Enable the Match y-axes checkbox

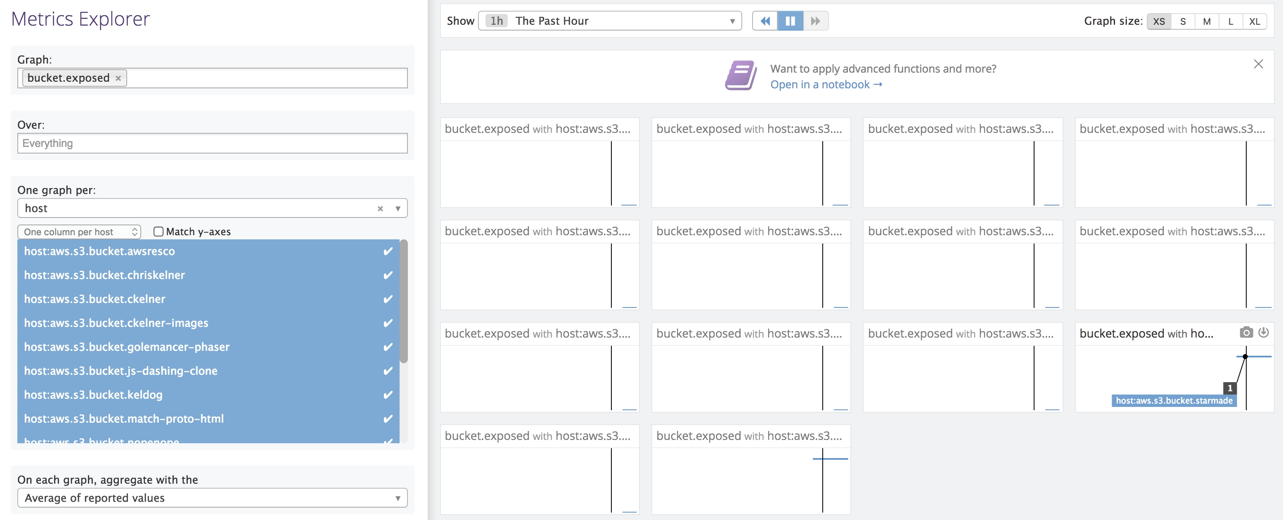click(x=159, y=232)
